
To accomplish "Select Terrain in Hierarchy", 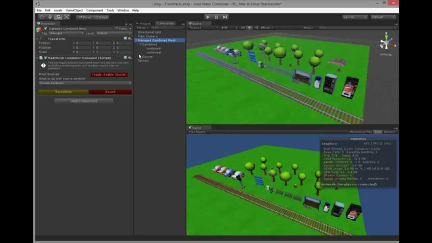I will 143,61.
